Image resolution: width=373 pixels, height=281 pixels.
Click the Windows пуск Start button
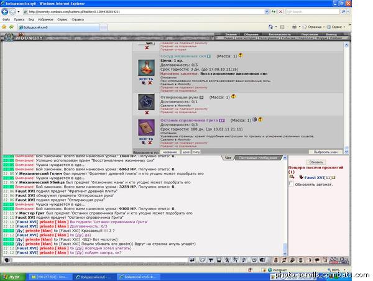coord(13,277)
